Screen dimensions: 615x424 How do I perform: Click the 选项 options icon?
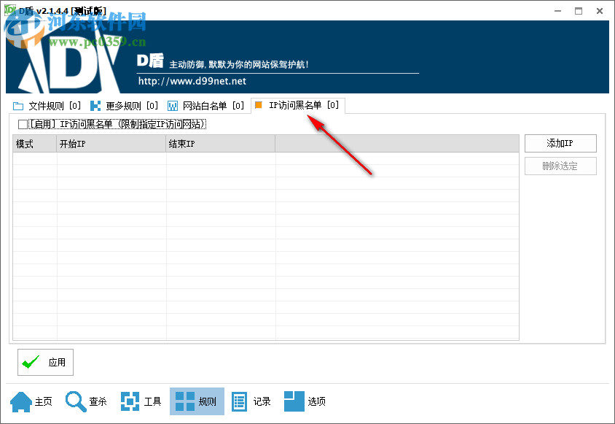[294, 401]
